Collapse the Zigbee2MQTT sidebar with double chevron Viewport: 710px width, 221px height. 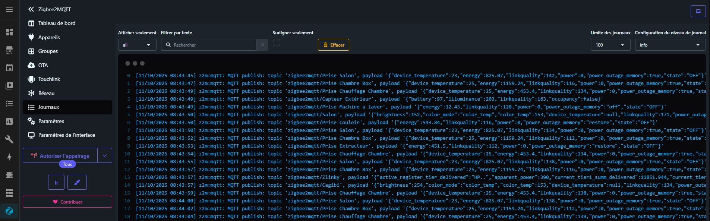31,9
